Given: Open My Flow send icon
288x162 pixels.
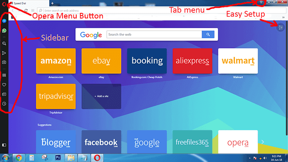Looking at the screenshot, I should tap(4, 53).
